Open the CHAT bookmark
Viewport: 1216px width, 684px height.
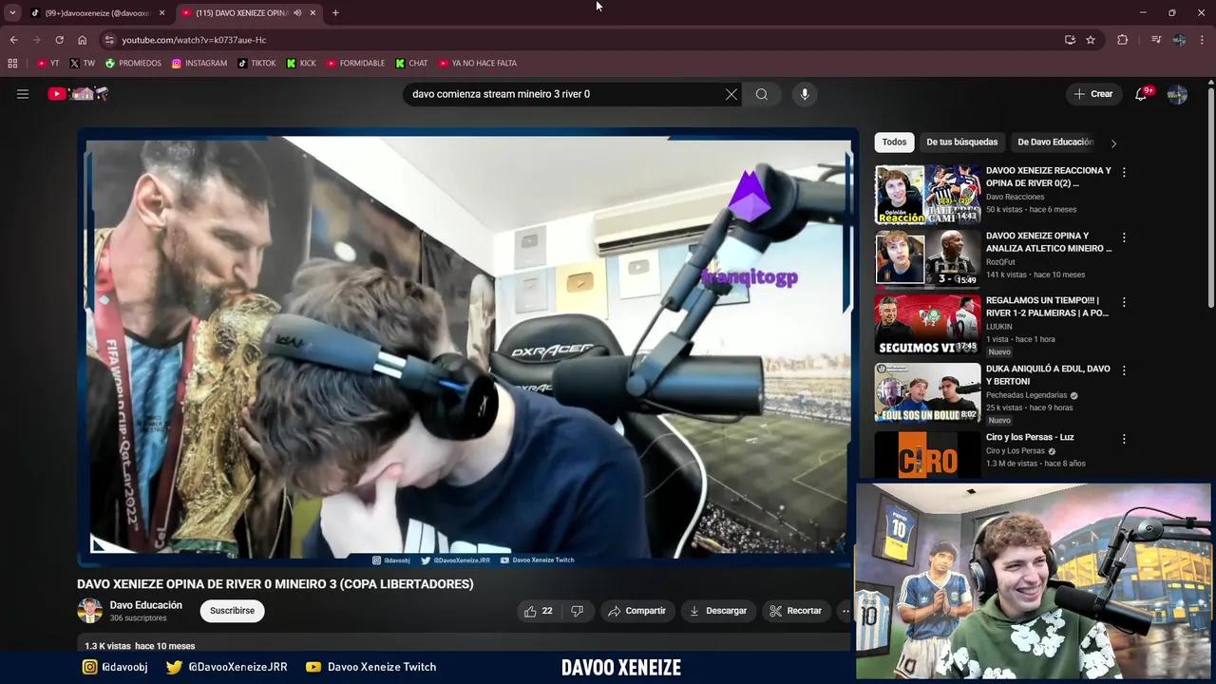tap(412, 63)
